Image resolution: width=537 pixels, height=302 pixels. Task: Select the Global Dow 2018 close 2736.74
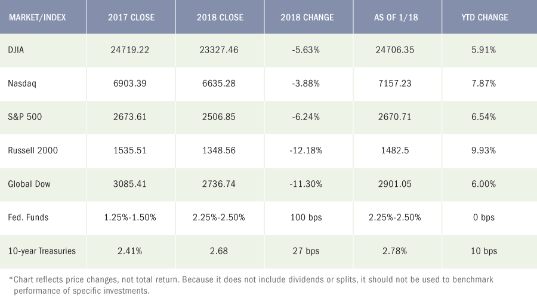[x=219, y=184]
